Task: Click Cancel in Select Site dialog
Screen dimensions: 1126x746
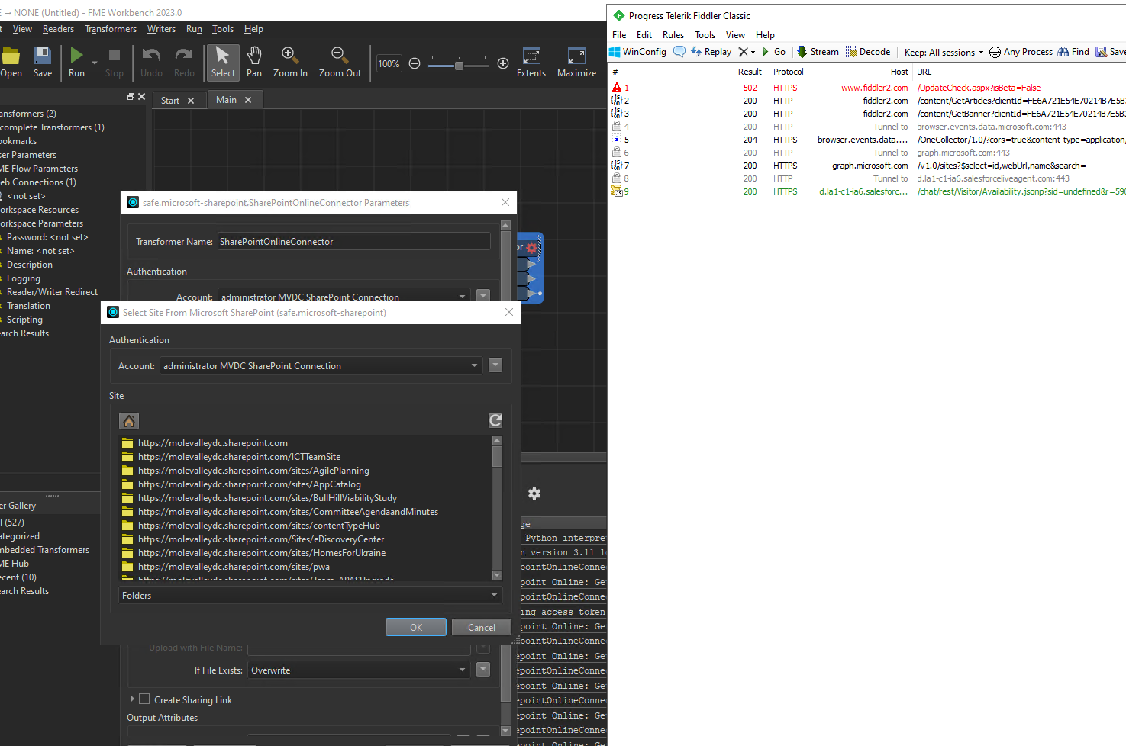Action: (482, 627)
